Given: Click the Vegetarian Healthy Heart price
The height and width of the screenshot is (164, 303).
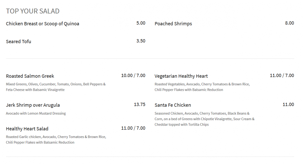Looking at the screenshot, I should click(282, 75).
